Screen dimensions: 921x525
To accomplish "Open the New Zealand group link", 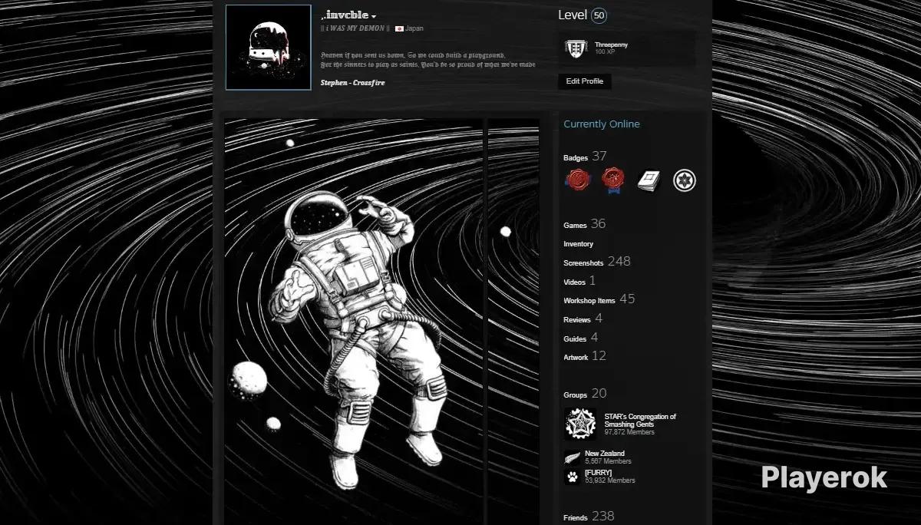I will click(x=604, y=454).
